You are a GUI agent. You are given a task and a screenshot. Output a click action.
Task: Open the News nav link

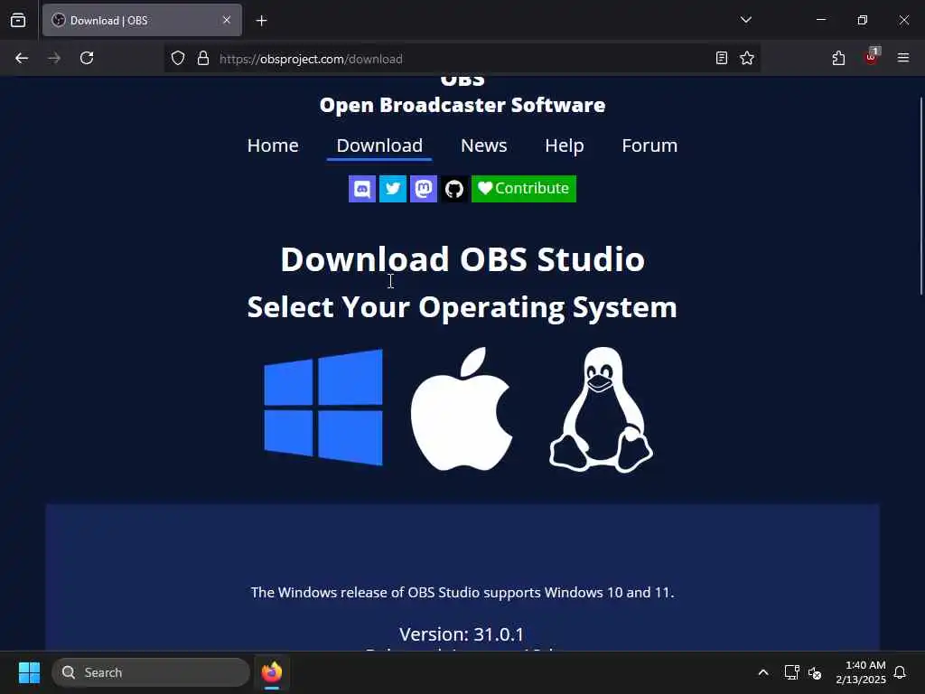(484, 145)
